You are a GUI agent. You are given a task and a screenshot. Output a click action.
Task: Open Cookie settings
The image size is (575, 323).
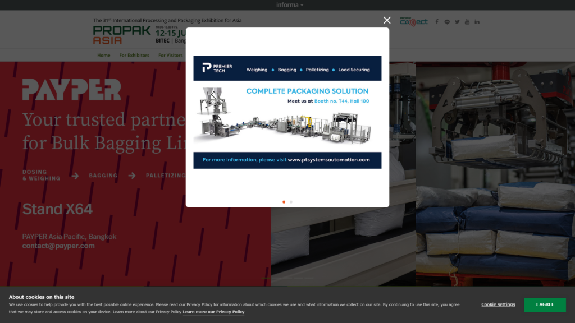(498, 304)
